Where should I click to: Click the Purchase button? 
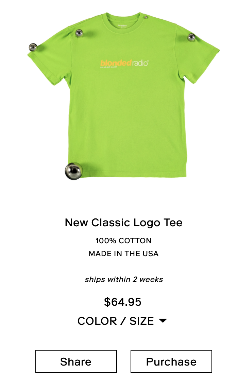171,361
